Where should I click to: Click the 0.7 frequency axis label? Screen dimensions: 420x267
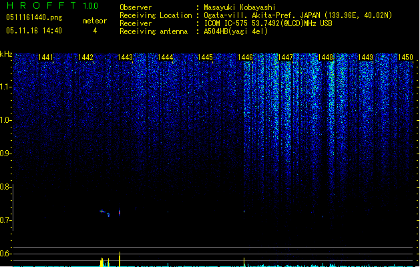click(x=5, y=220)
